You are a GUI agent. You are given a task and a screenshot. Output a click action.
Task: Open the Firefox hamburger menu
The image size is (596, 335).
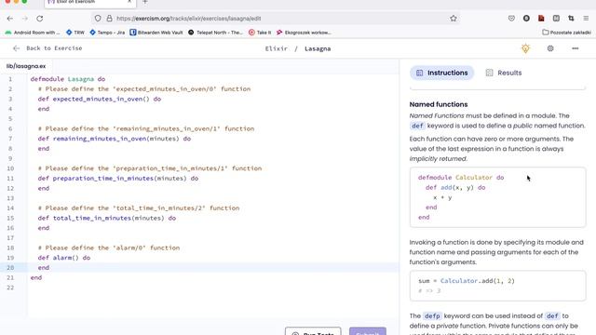point(586,19)
